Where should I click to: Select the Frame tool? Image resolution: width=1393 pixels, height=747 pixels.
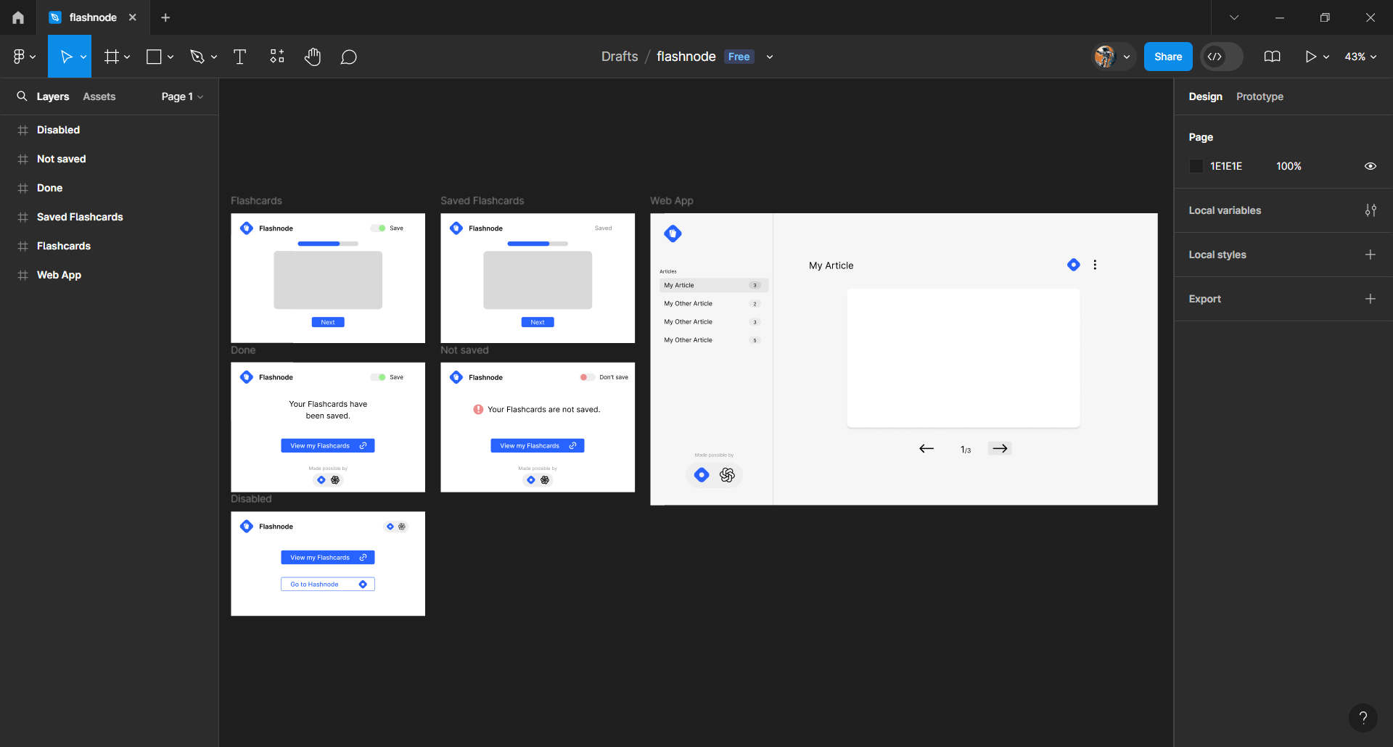click(111, 57)
